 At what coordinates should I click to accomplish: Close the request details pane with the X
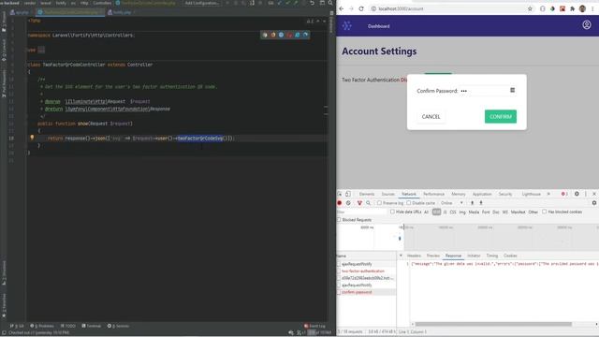(401, 256)
